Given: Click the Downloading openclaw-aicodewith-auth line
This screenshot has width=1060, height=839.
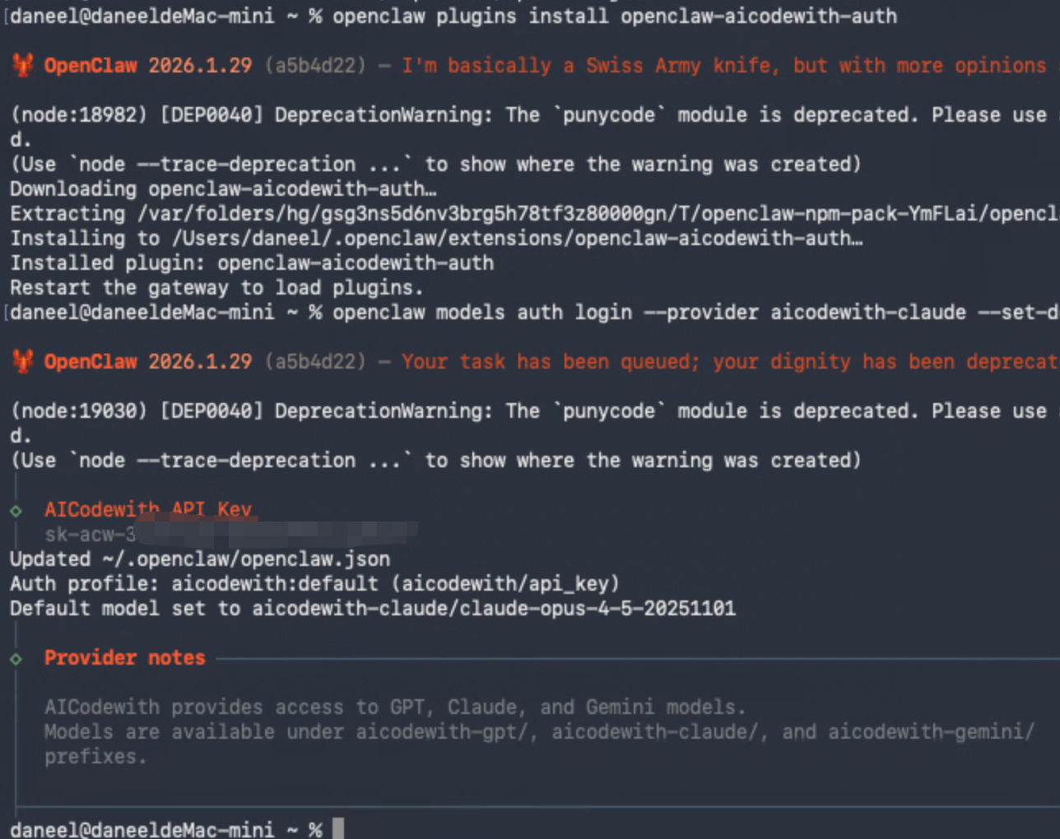Looking at the screenshot, I should pyautogui.click(x=223, y=189).
